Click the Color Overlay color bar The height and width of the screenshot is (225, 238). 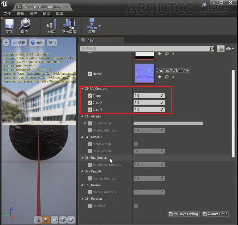(168, 123)
